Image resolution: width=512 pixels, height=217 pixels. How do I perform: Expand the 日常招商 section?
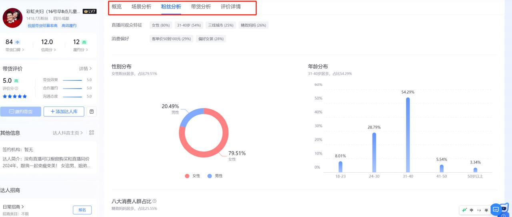pyautogui.click(x=14, y=207)
